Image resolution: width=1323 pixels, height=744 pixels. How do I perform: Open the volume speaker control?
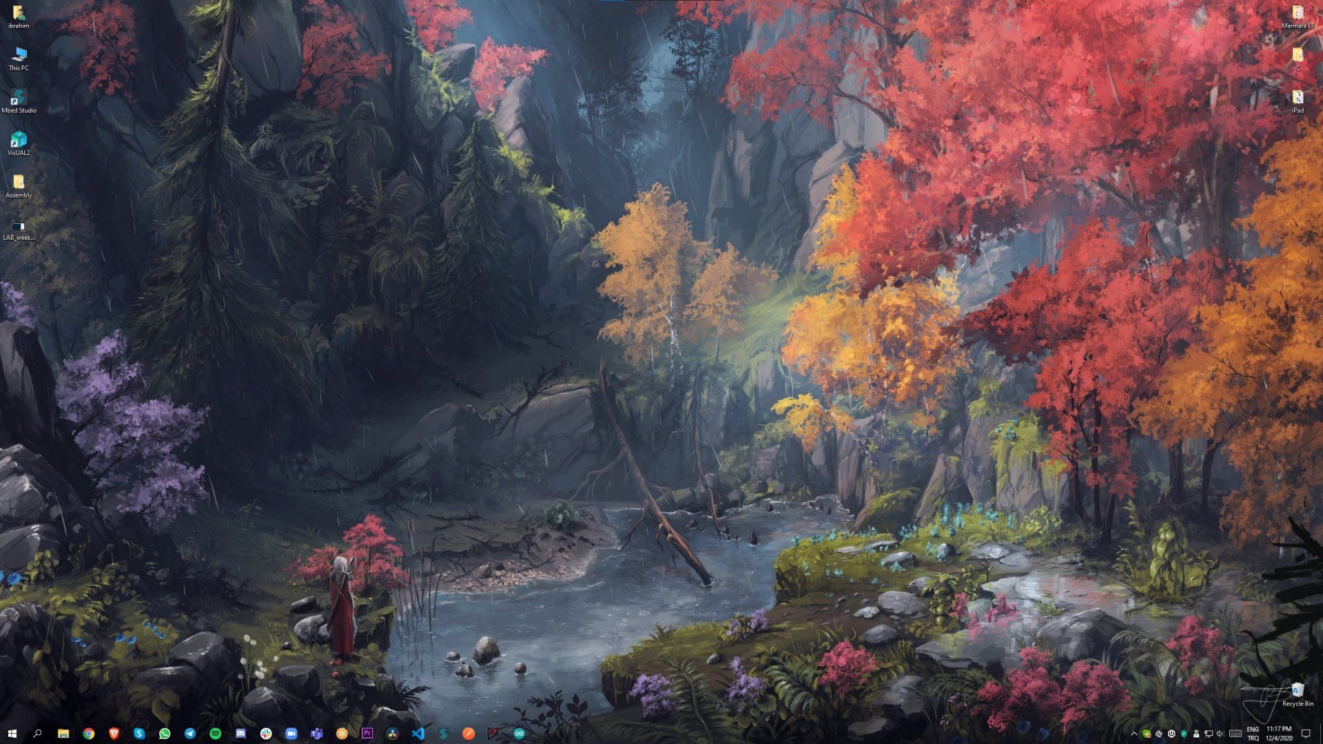(x=1220, y=734)
